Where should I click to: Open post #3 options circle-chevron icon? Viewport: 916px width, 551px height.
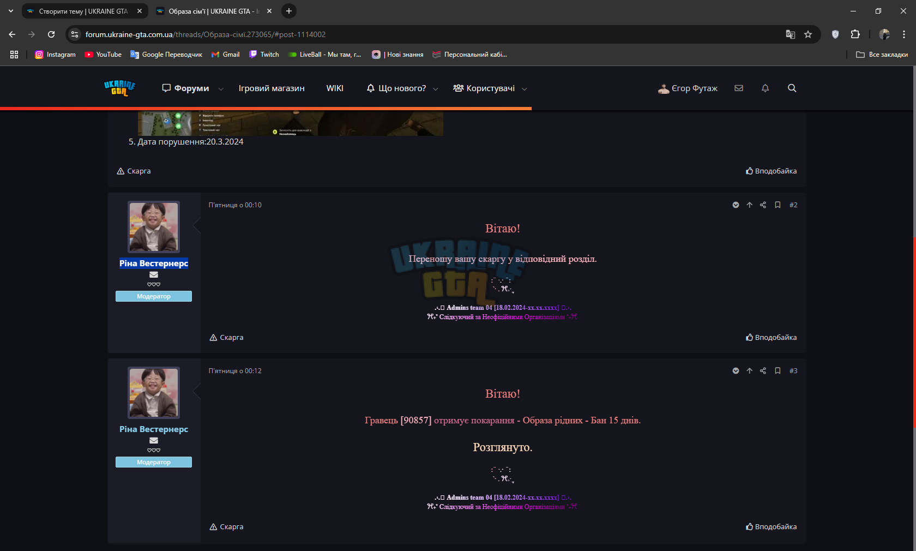point(736,371)
